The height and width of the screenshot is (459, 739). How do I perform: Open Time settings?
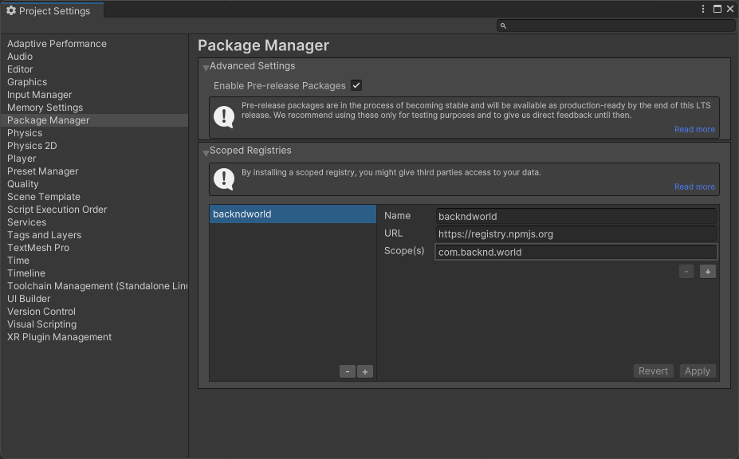click(x=94, y=260)
